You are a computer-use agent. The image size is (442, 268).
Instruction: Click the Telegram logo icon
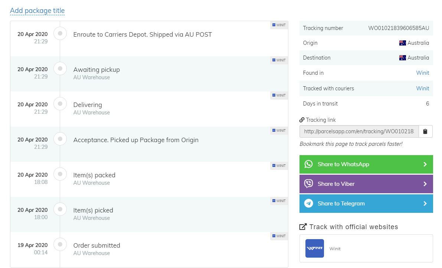[x=308, y=204]
